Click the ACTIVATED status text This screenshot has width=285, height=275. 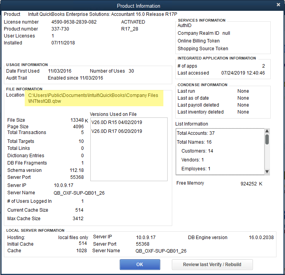click(x=133, y=22)
